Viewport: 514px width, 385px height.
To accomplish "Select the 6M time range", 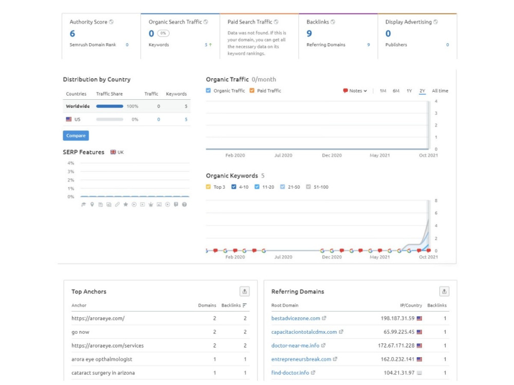I will pyautogui.click(x=396, y=91).
